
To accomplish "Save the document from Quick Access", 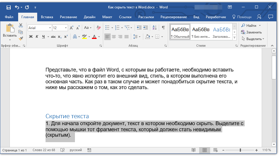I will click(9, 7).
